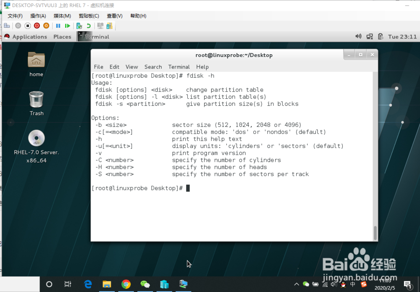Launch Chrome from the Windows taskbar
The height and width of the screenshot is (292, 420).
pos(126,284)
